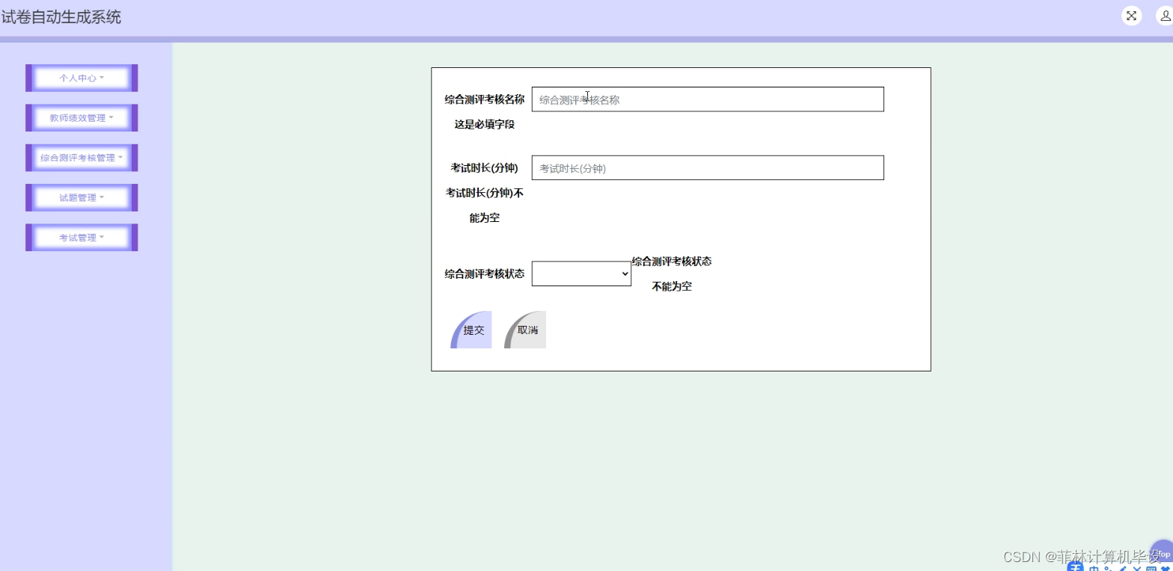The width and height of the screenshot is (1173, 571).
Task: Focus the 考试时长(分钟) input field
Action: pyautogui.click(x=708, y=168)
